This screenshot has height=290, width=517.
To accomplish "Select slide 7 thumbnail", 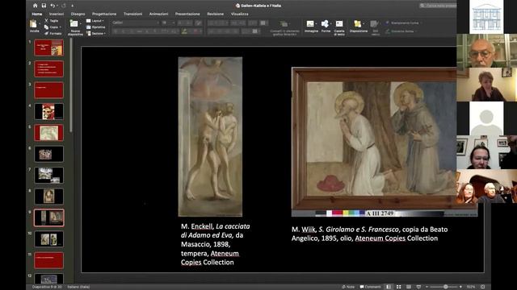I will point(48,176).
